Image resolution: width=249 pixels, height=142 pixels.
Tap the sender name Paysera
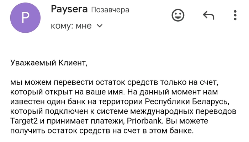[x=69, y=9]
